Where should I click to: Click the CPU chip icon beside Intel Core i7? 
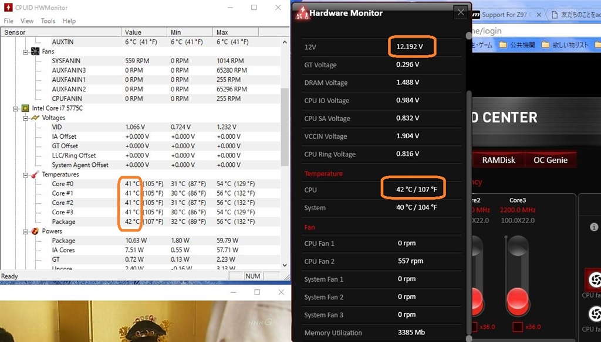(25, 108)
